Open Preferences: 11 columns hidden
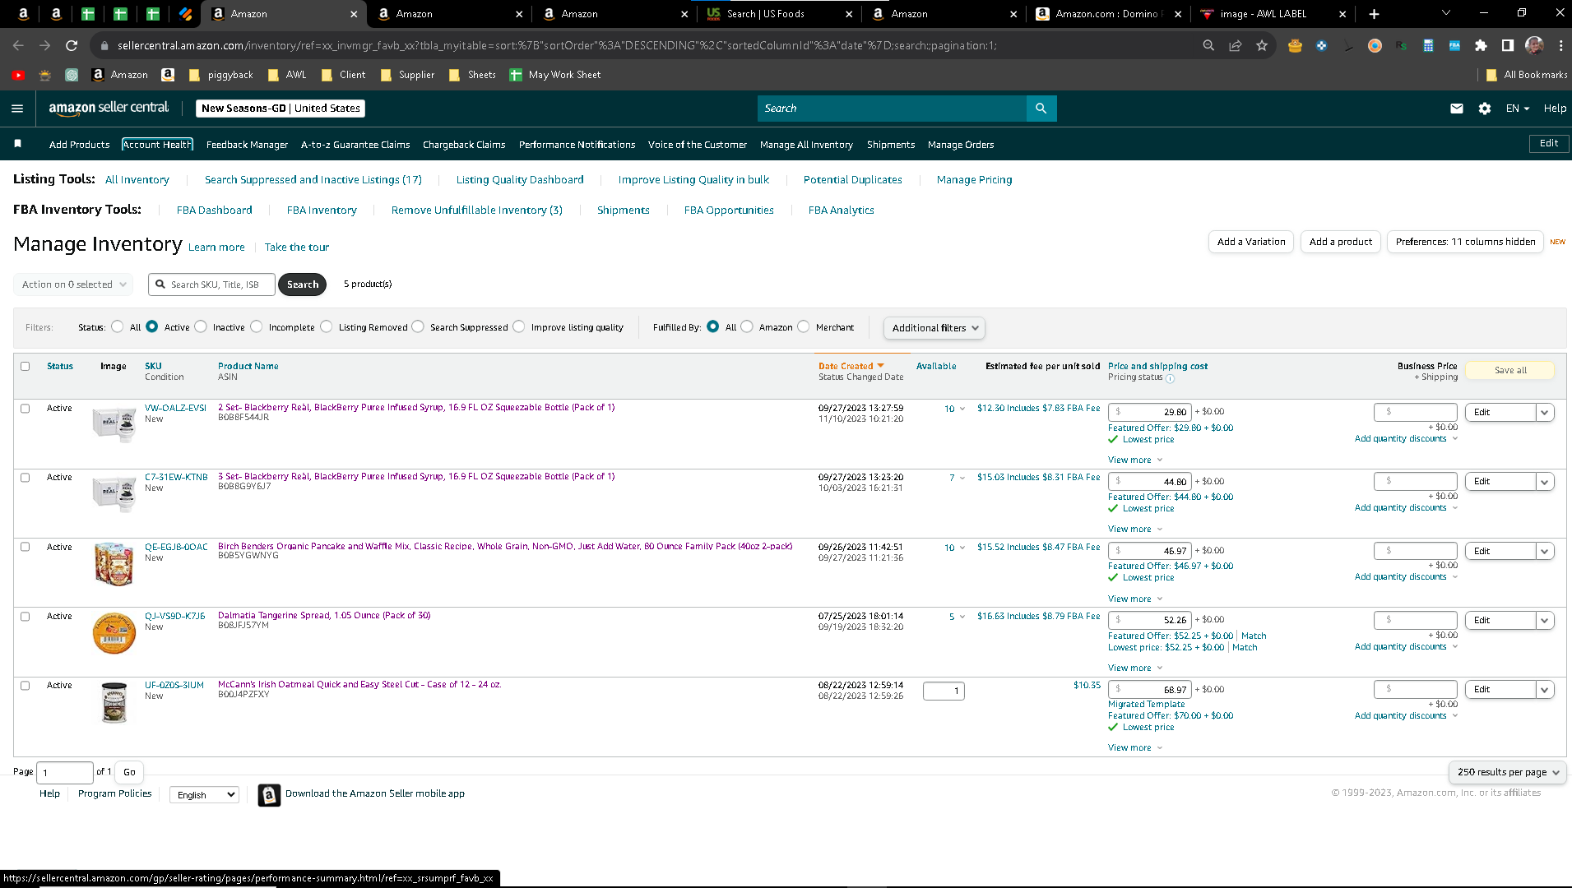1572x888 pixels. click(1466, 242)
